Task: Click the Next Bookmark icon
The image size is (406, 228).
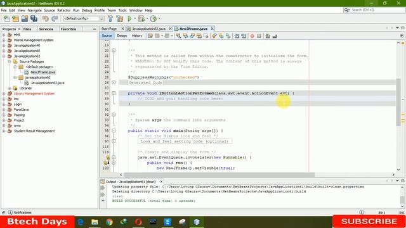Action: pos(221,36)
